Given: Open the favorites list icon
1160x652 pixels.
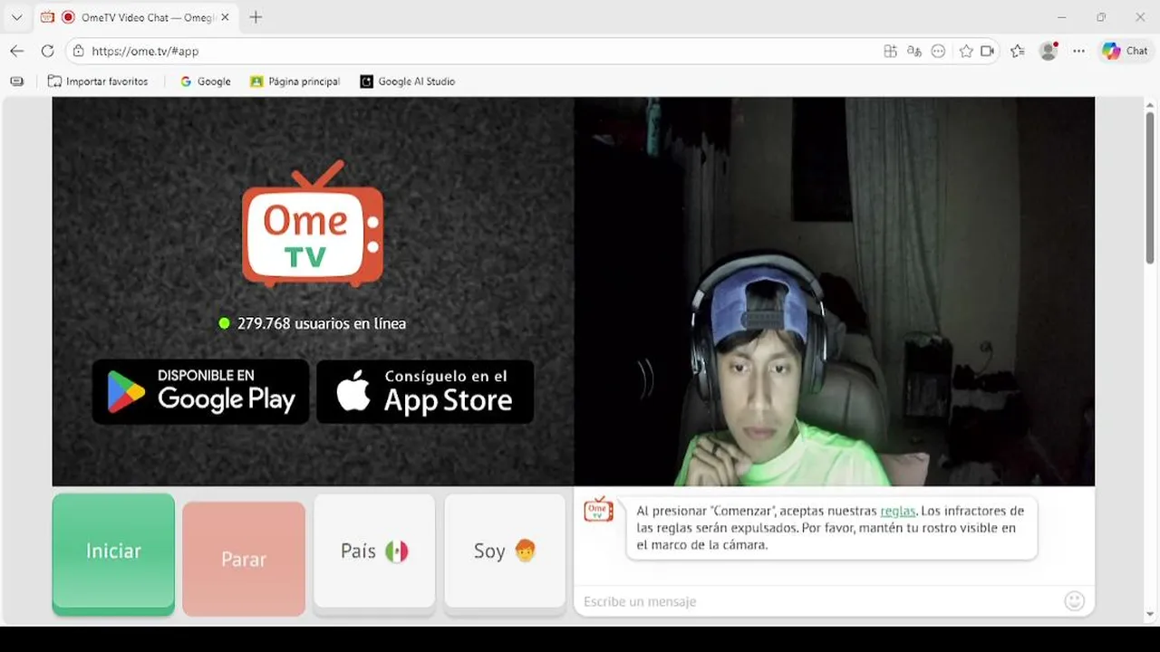Looking at the screenshot, I should coord(1018,52).
